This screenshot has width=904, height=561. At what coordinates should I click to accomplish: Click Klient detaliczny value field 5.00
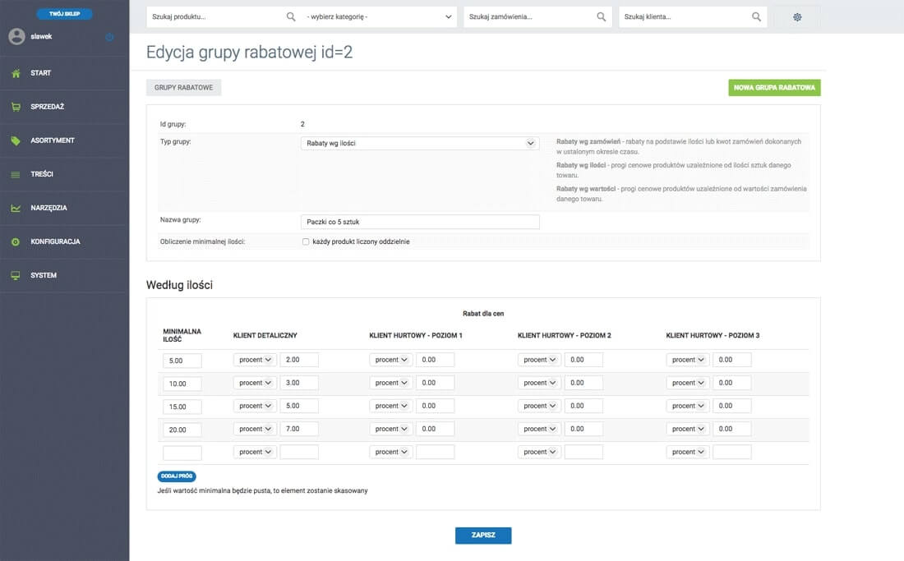(299, 406)
